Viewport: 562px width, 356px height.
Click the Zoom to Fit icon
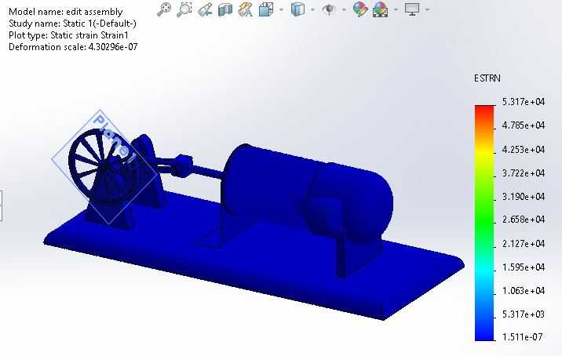[164, 9]
